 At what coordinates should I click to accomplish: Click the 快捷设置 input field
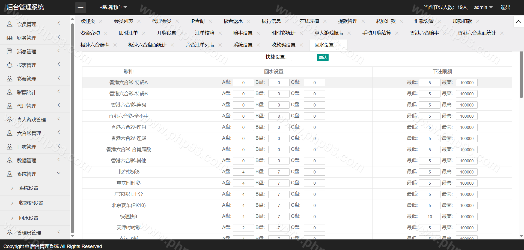coord(301,57)
